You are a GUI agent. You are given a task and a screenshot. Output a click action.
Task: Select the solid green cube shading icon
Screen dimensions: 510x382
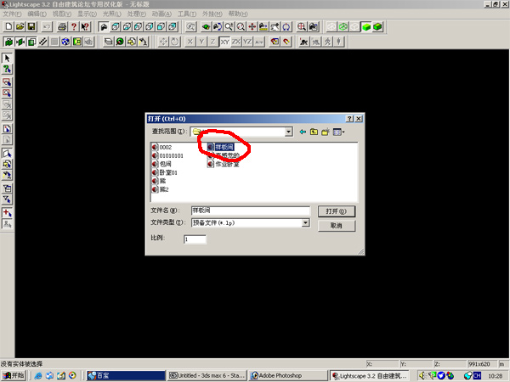tap(366, 26)
